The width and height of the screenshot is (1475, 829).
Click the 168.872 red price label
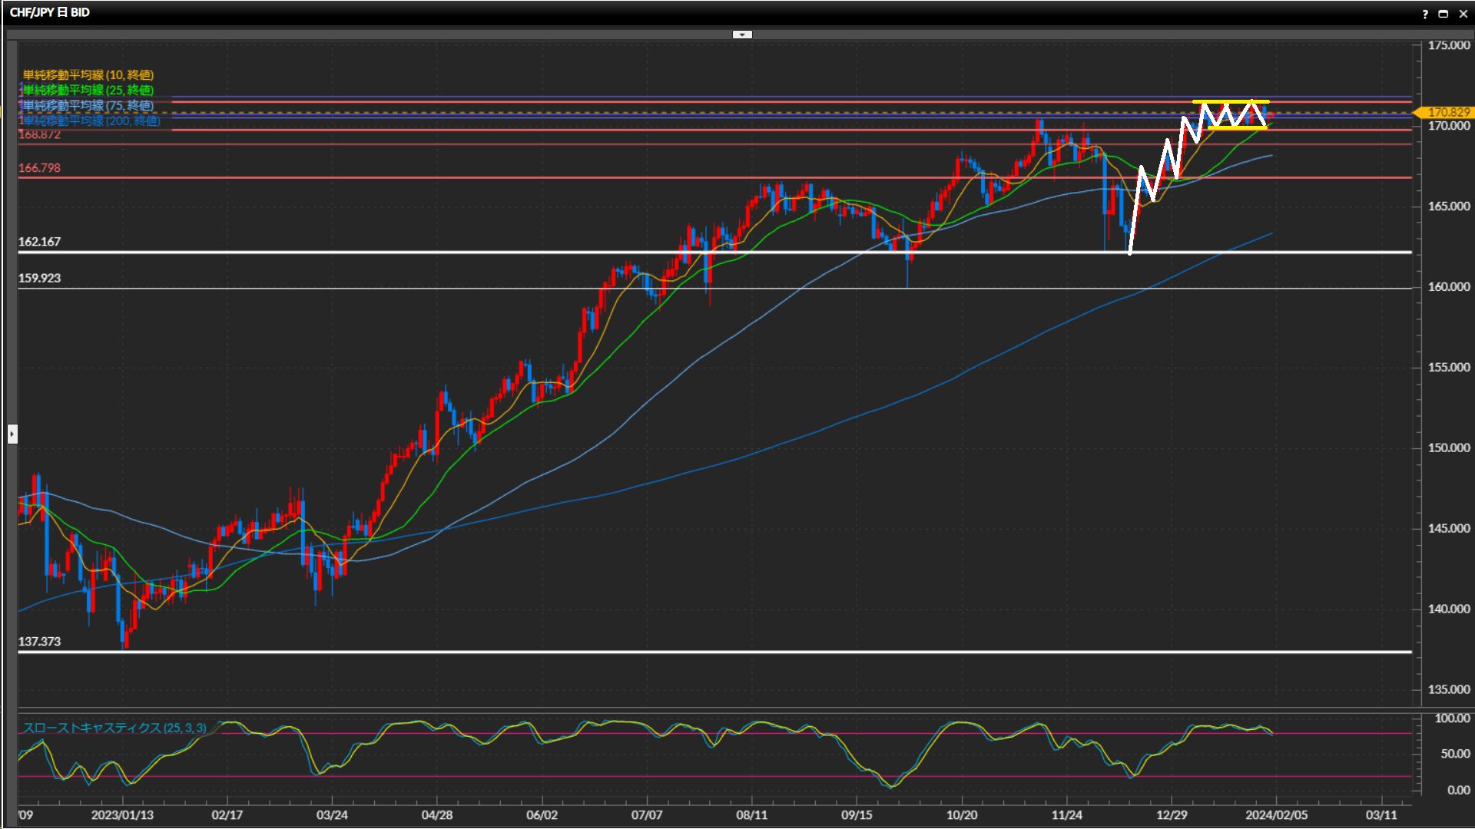40,135
